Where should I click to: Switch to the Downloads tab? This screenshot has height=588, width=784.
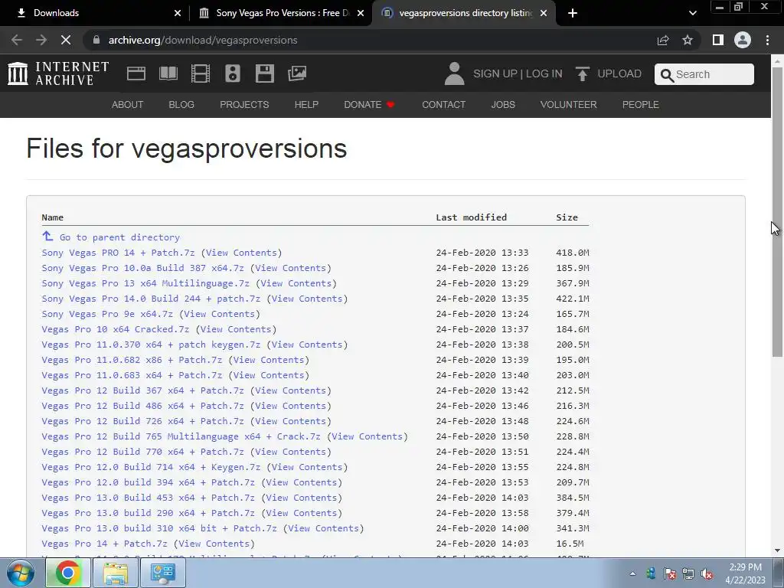95,13
